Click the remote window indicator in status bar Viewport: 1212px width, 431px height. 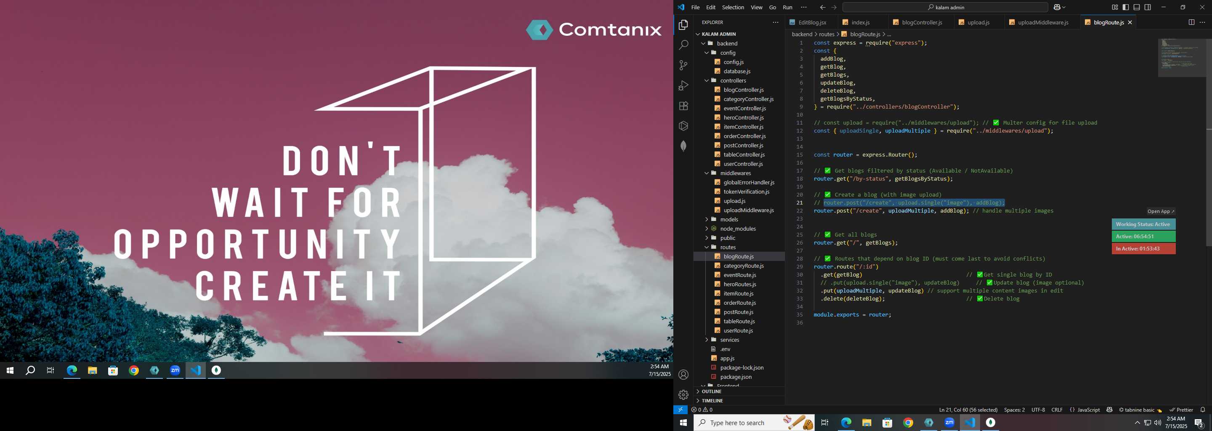[680, 410]
